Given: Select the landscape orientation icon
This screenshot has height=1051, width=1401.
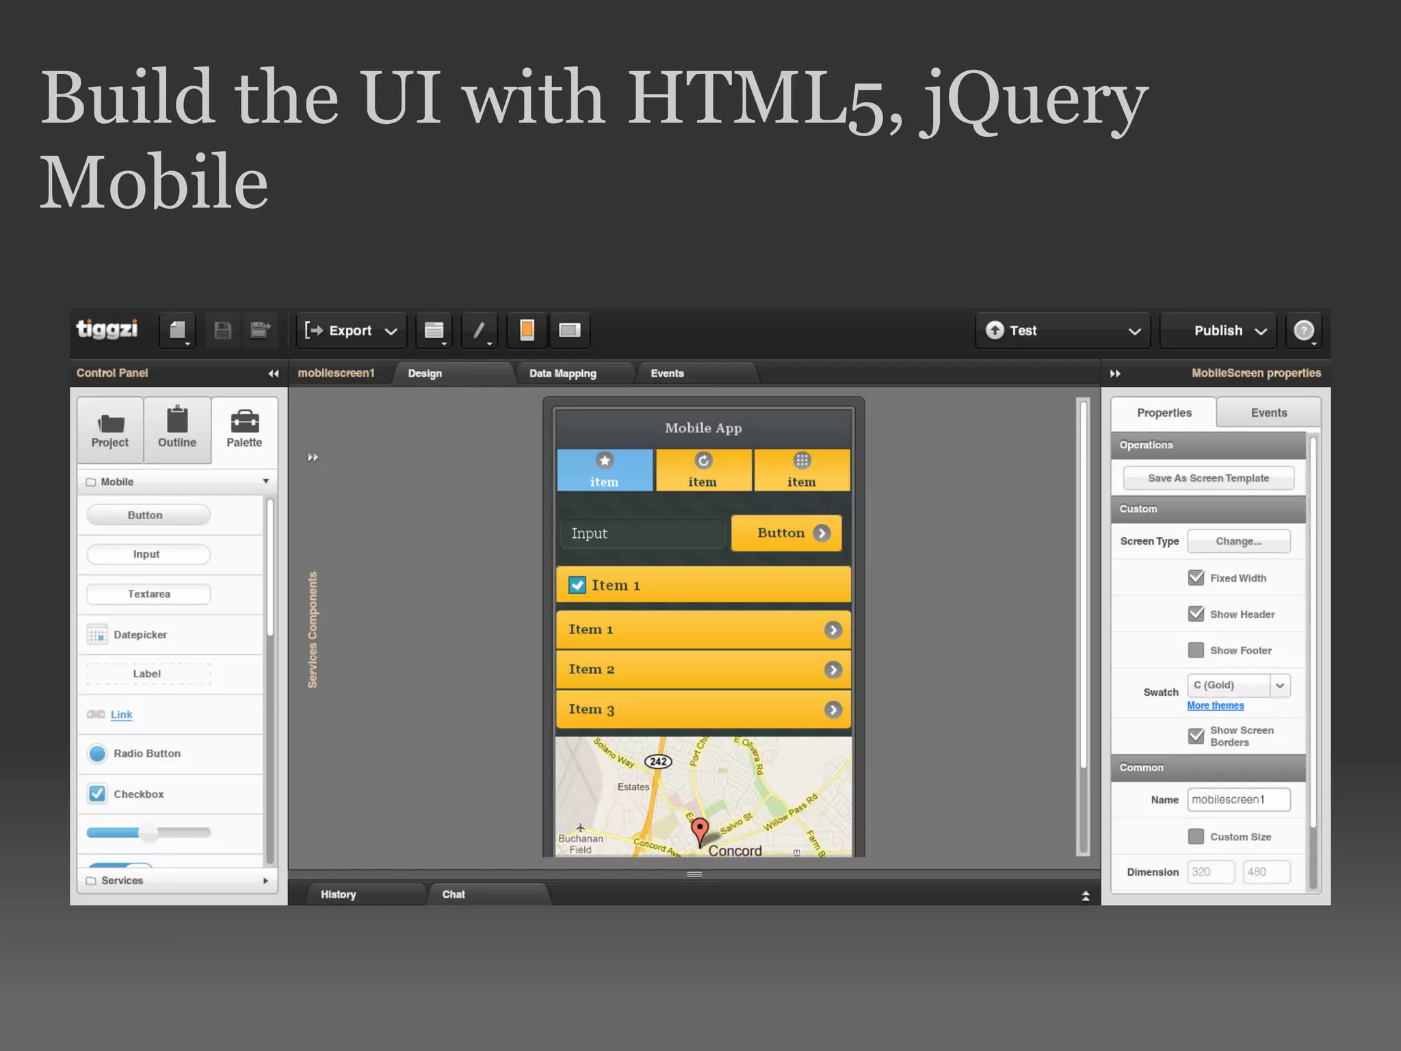Looking at the screenshot, I should tap(570, 330).
